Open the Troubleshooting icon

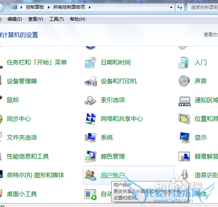pos(184,156)
